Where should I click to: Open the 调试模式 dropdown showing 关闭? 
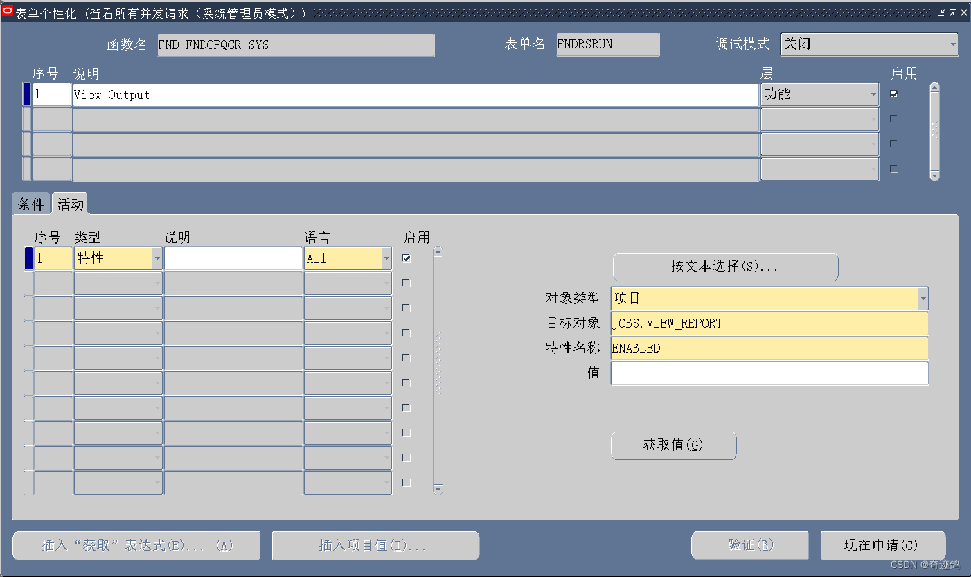(x=954, y=44)
